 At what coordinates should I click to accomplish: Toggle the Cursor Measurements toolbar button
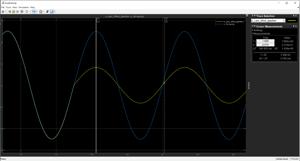[52, 11]
